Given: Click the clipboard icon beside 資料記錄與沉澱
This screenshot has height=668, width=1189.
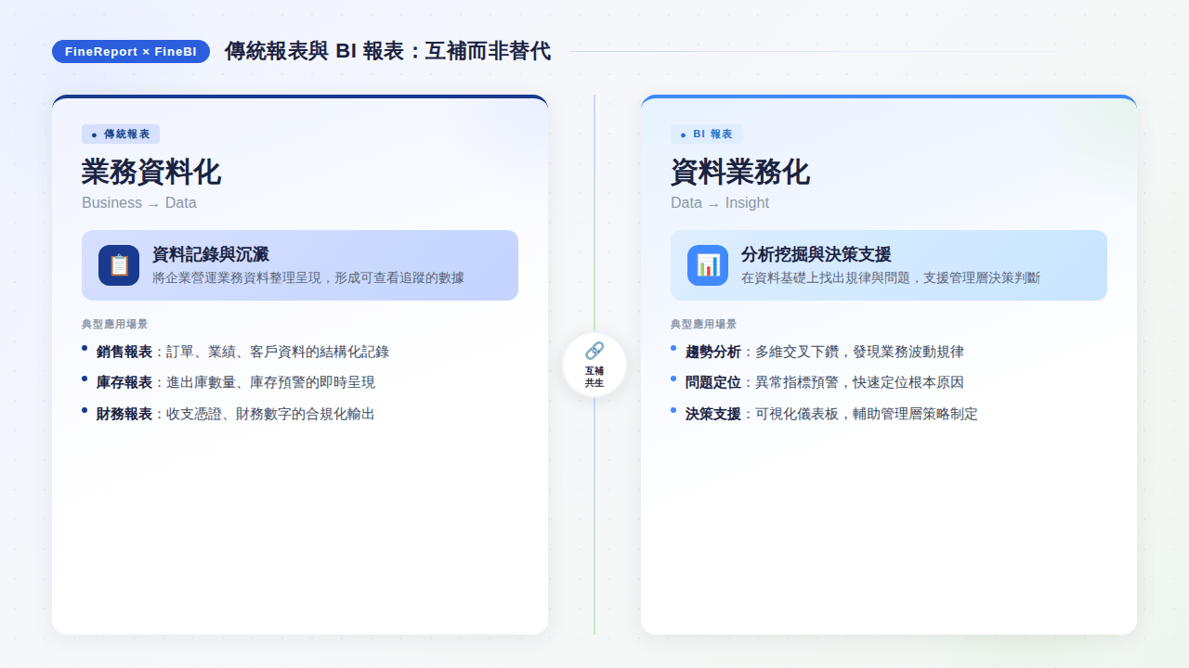Looking at the screenshot, I should [118, 264].
